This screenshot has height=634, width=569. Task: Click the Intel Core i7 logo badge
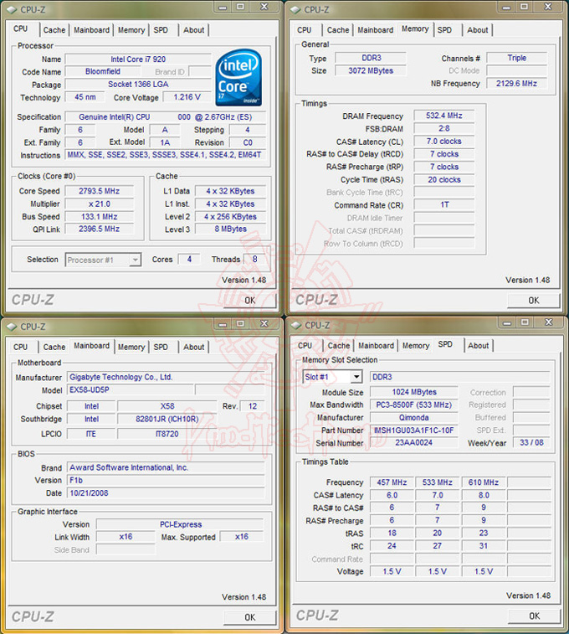click(x=238, y=78)
